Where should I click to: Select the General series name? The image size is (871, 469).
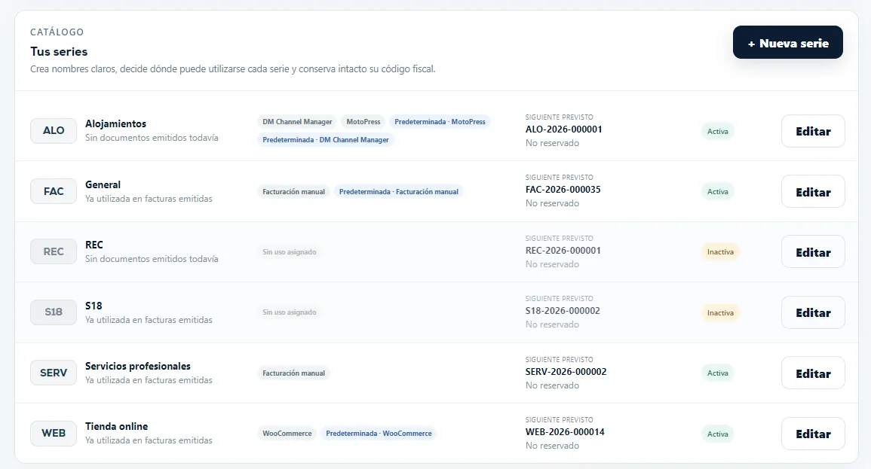point(103,184)
